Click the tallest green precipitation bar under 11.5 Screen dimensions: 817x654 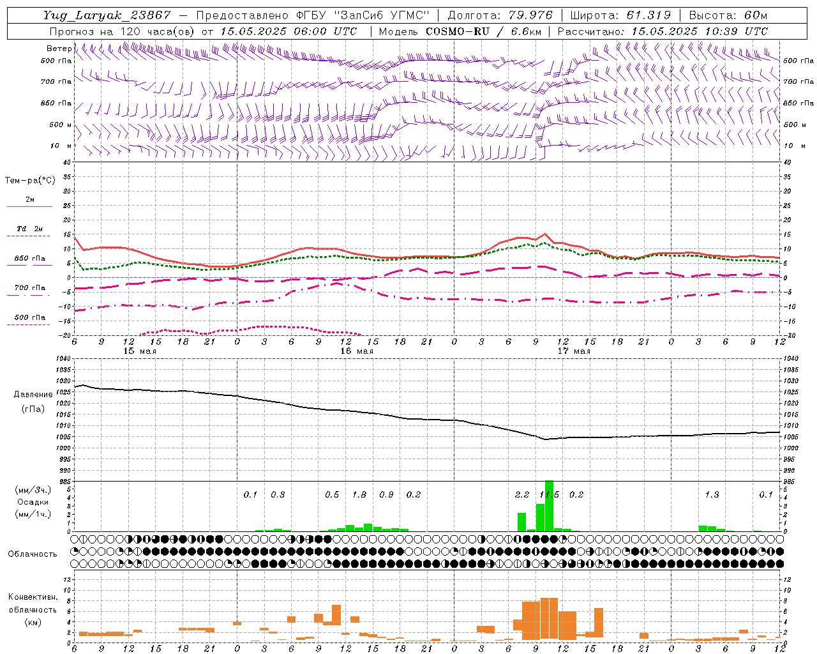pos(549,506)
